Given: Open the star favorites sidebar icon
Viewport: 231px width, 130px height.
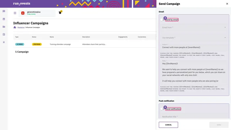Looking at the screenshot, I should [x=4, y=42].
